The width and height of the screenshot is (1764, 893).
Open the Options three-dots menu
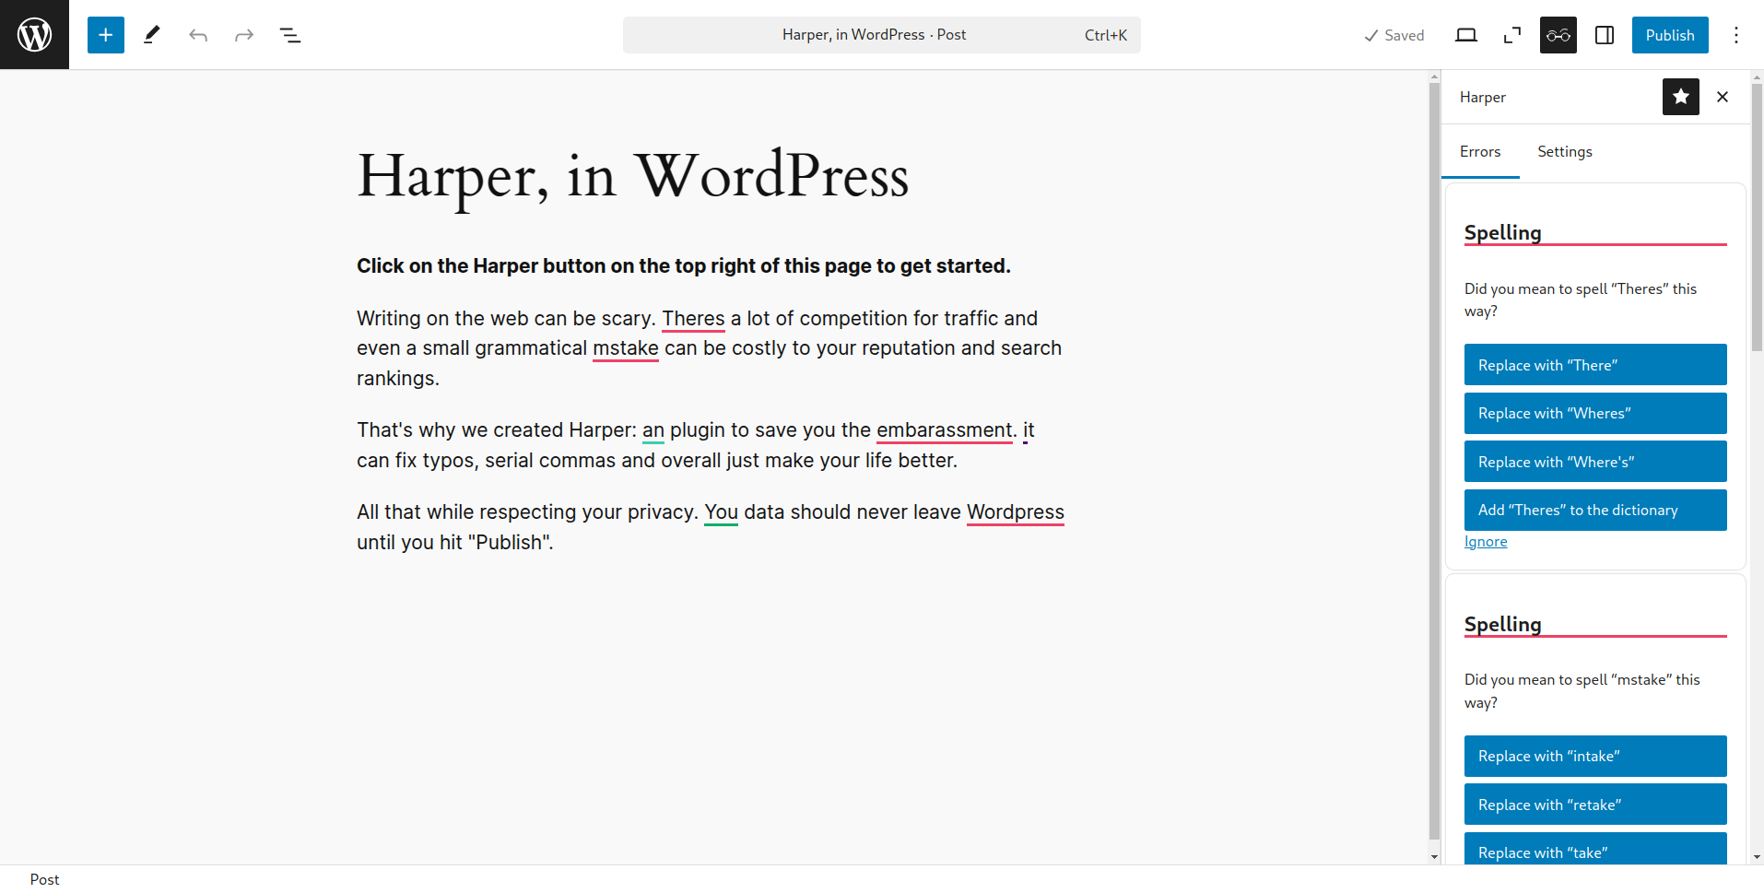[x=1736, y=35]
